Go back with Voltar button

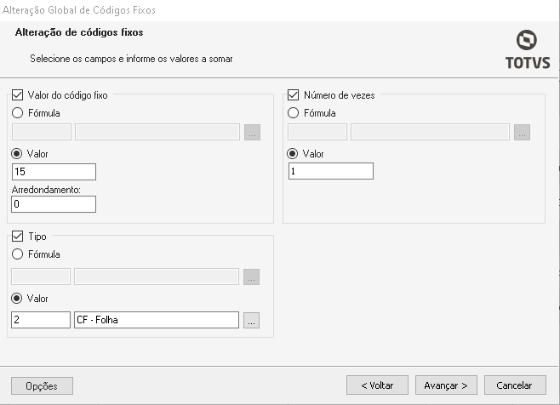coord(377,385)
